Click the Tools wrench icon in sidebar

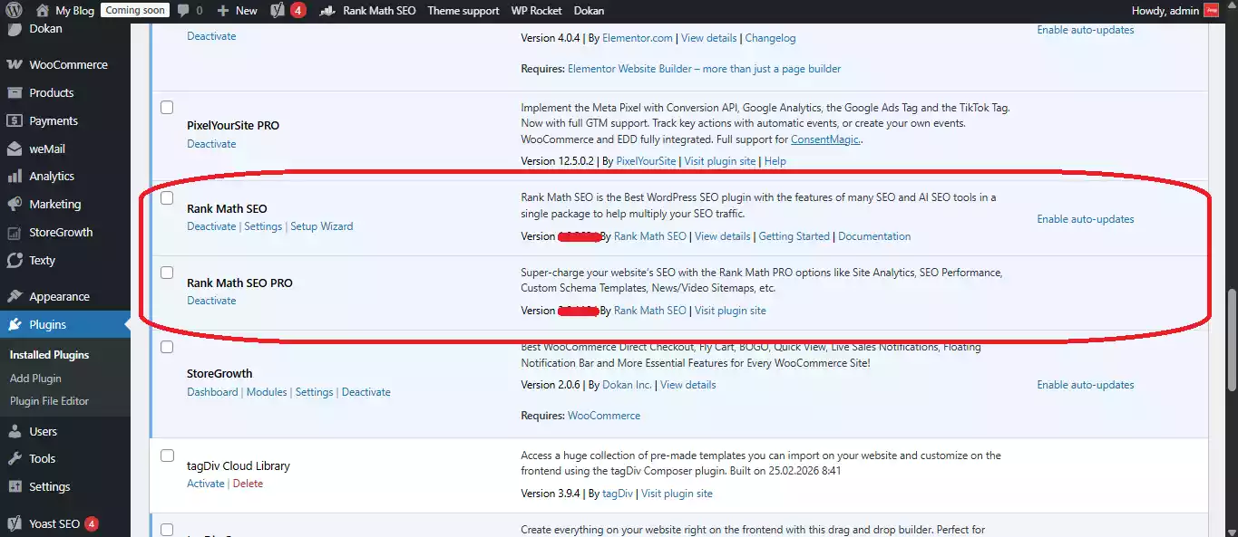[x=15, y=459]
